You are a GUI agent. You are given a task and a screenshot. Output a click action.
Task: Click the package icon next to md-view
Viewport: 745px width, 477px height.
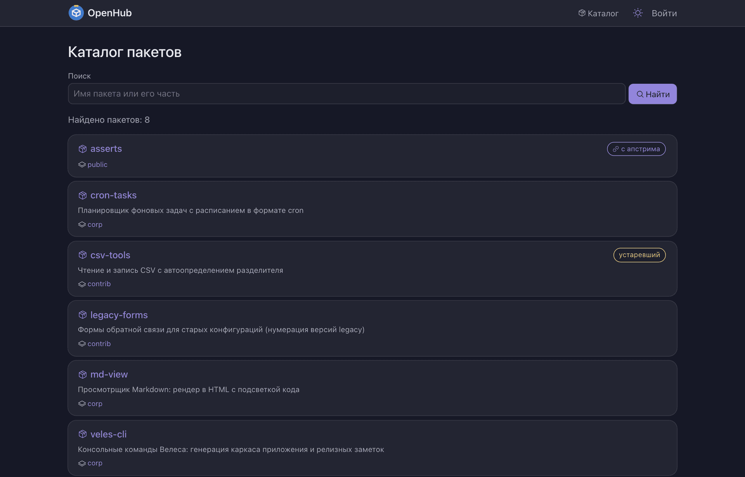tap(82, 375)
